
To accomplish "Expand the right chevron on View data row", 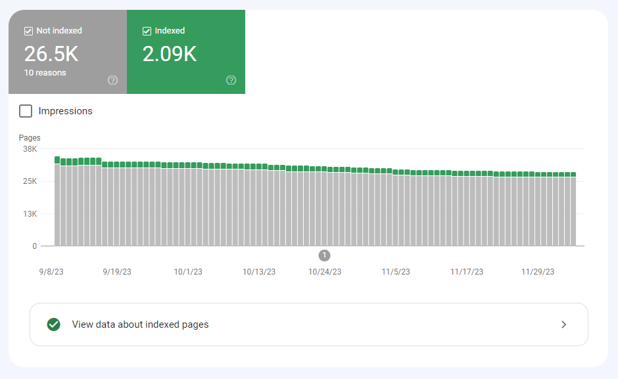I will (x=563, y=324).
